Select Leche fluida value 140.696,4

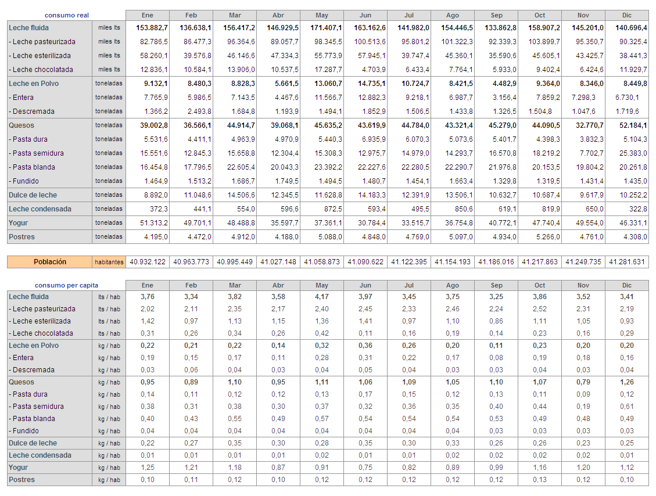click(x=631, y=28)
